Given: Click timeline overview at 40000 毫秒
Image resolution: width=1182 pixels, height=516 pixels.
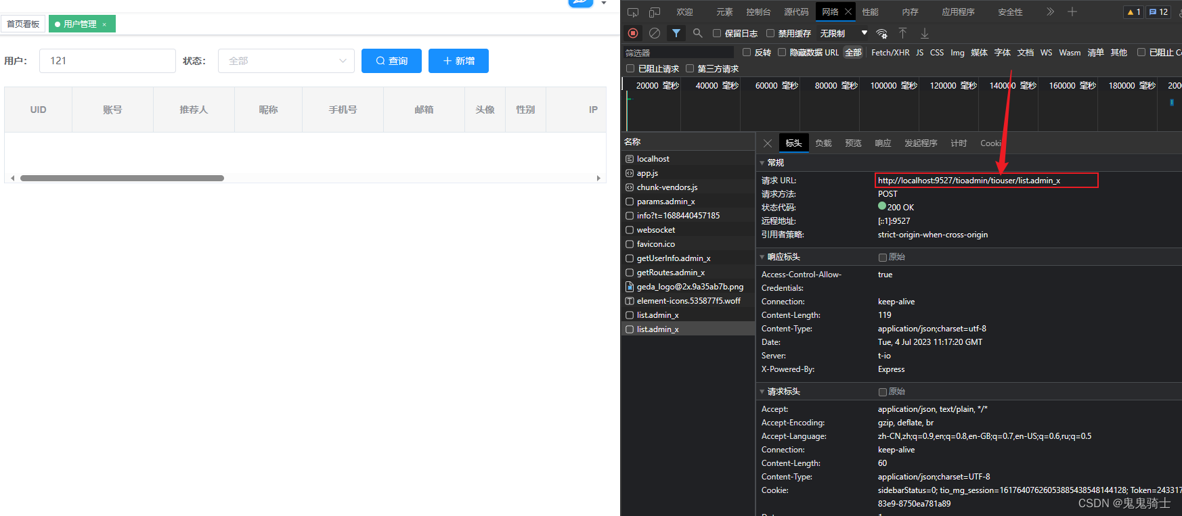Looking at the screenshot, I should (717, 86).
